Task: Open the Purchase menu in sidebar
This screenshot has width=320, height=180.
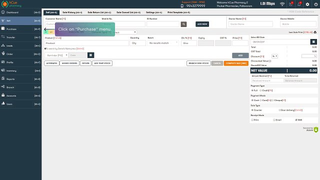Action: 20,29
